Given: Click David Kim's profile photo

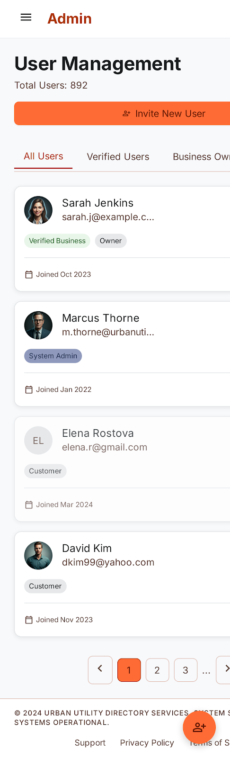Looking at the screenshot, I should (38, 555).
